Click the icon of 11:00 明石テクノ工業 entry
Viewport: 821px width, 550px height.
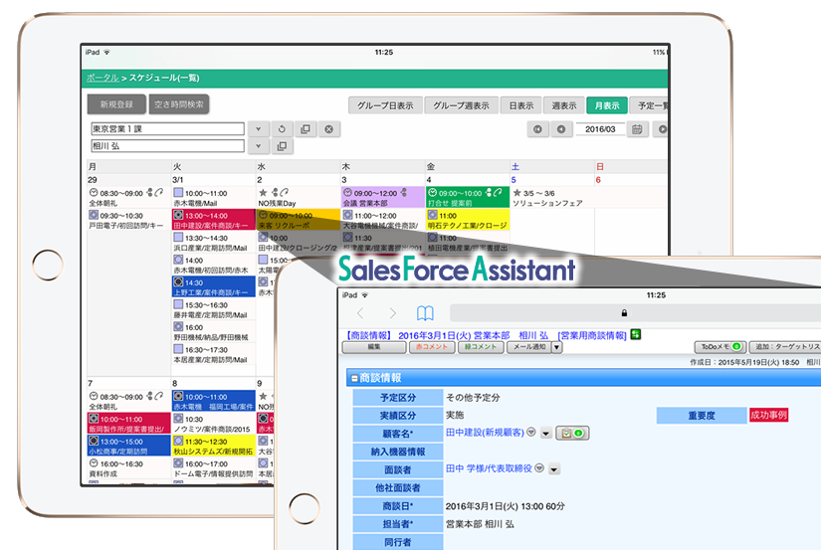(433, 215)
